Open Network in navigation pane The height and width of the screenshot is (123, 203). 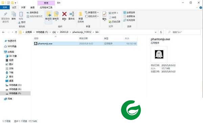(8, 99)
